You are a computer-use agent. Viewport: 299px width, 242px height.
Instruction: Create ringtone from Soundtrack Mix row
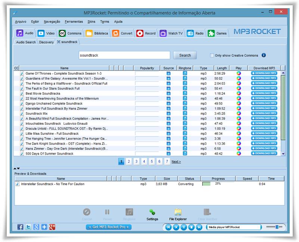coord(185,114)
